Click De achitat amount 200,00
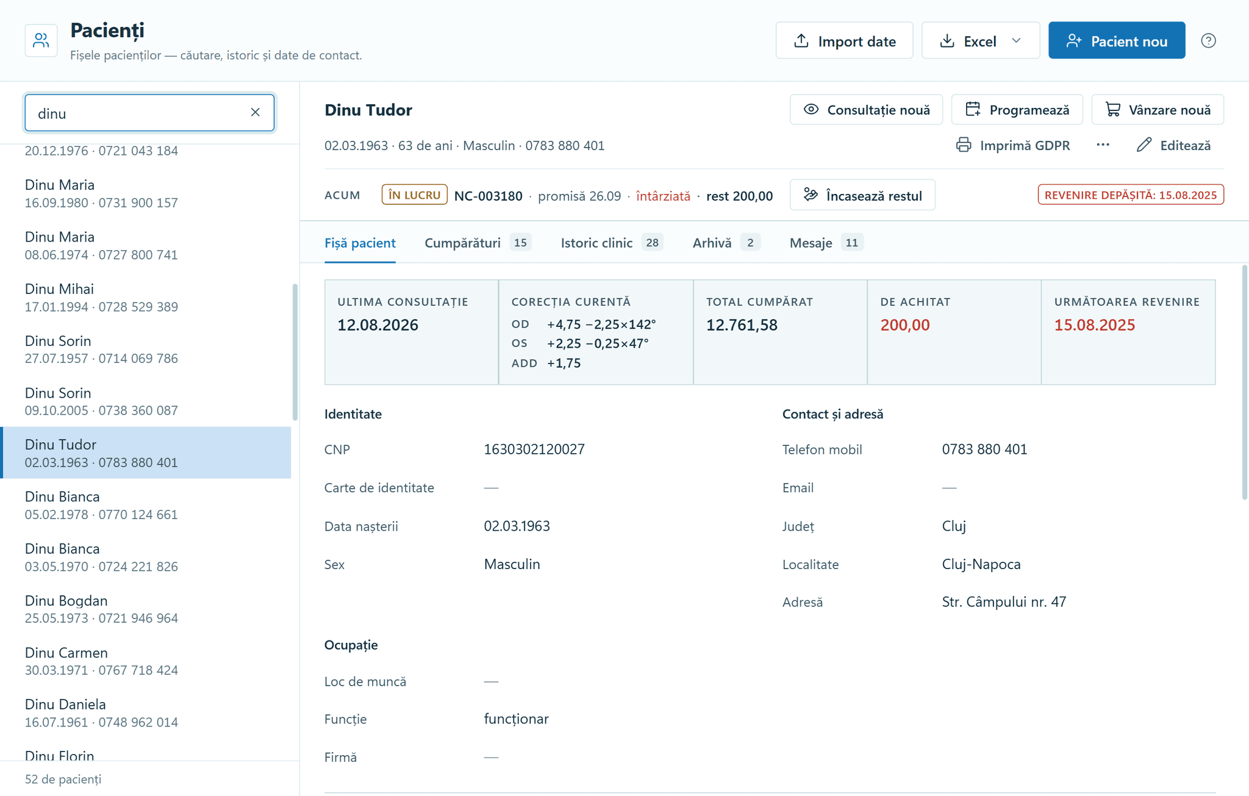The image size is (1249, 796). tap(905, 325)
